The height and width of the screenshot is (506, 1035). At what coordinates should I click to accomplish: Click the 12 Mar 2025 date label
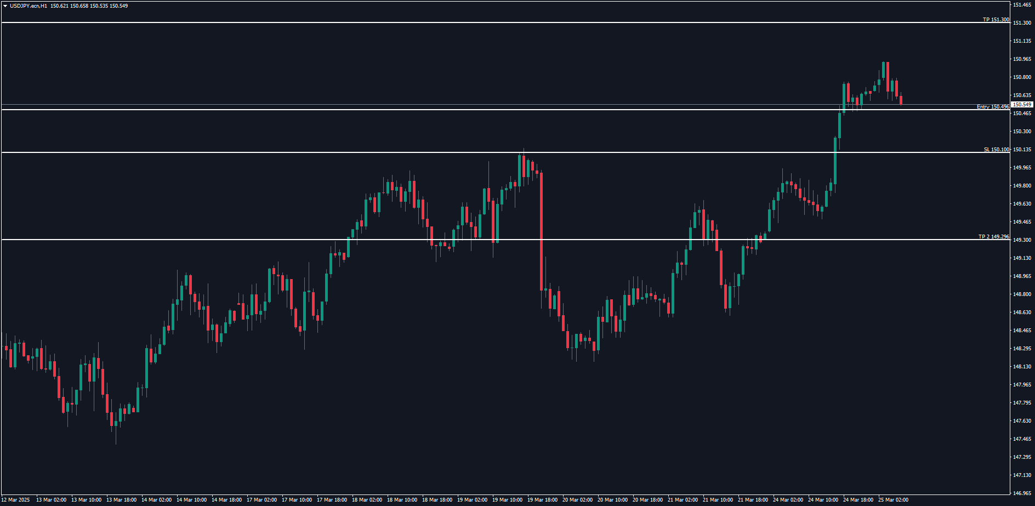point(16,500)
